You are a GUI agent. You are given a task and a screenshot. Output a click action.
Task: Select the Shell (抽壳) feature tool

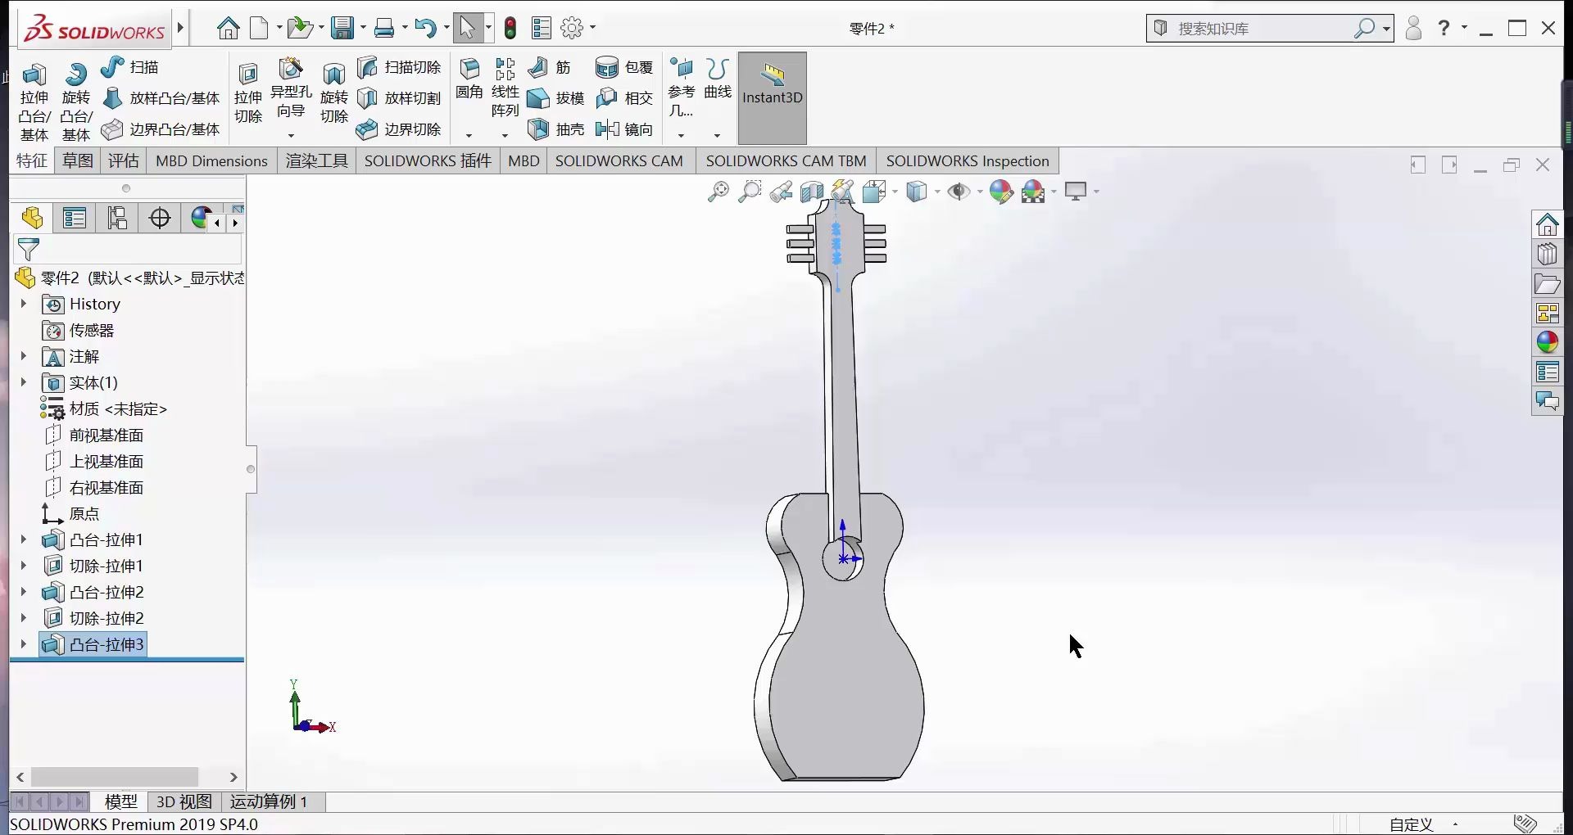click(557, 129)
